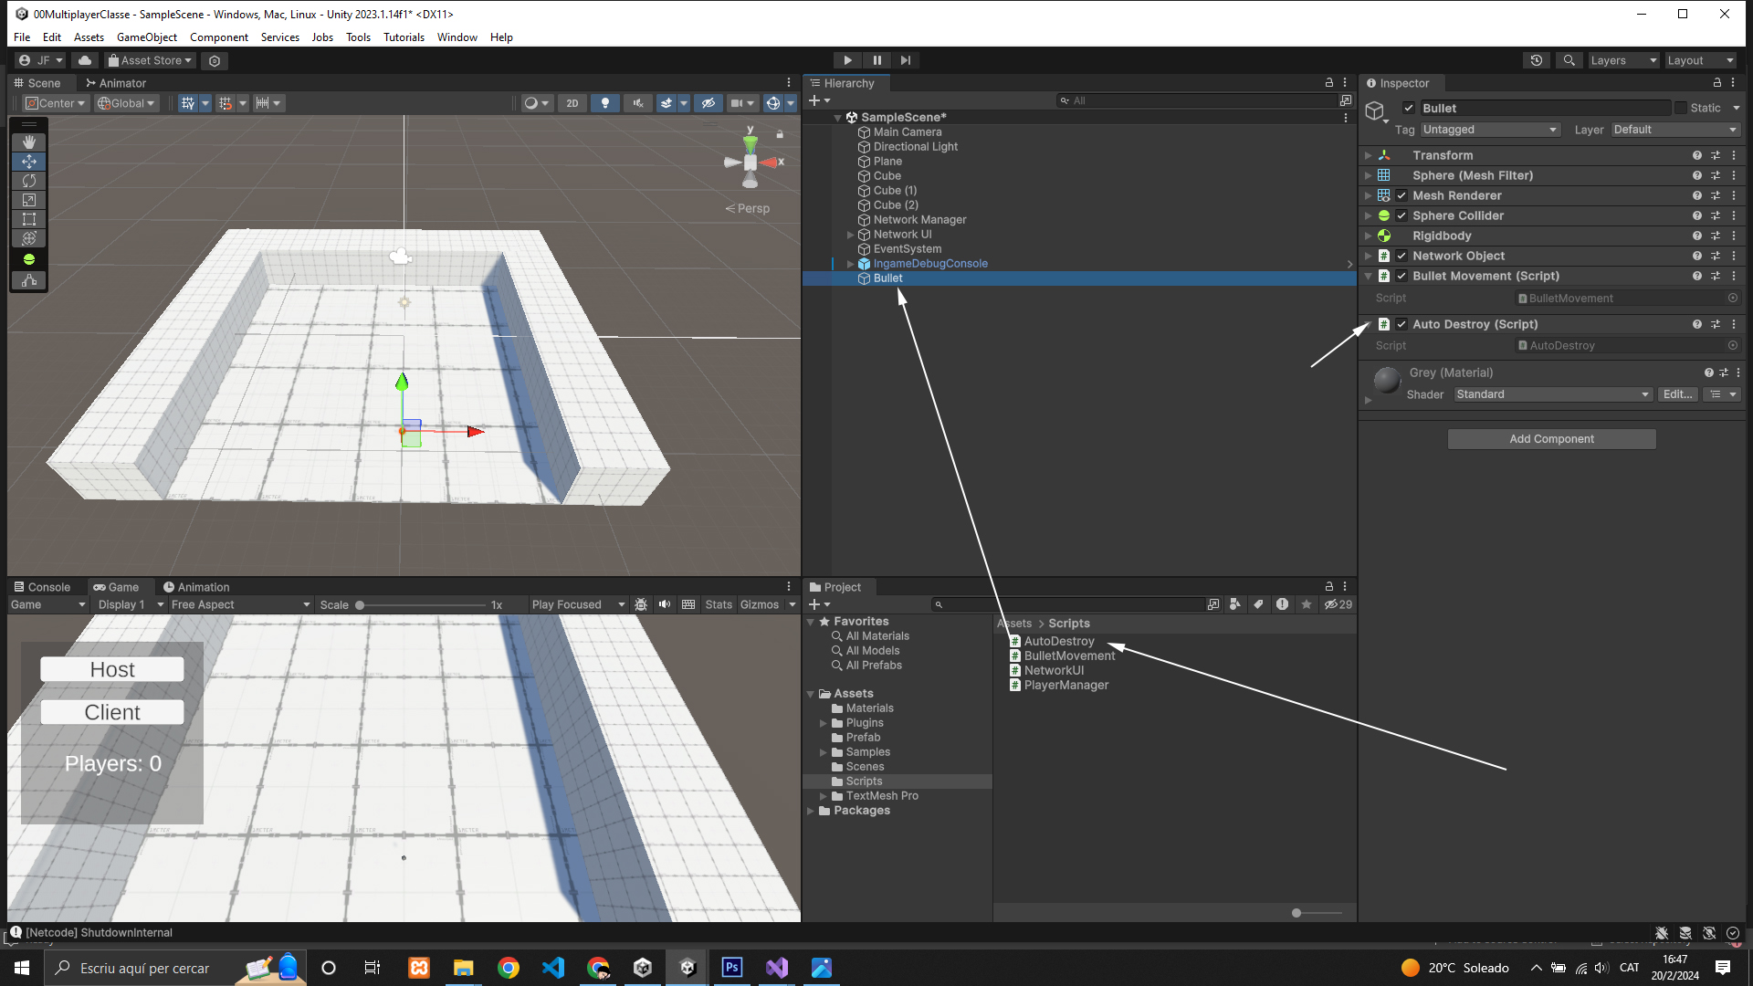Screen dimensions: 1753x986
Task: Click the Pause button in the toolbar
Action: [x=876, y=60]
